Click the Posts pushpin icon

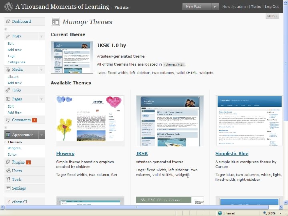(x=8, y=36)
